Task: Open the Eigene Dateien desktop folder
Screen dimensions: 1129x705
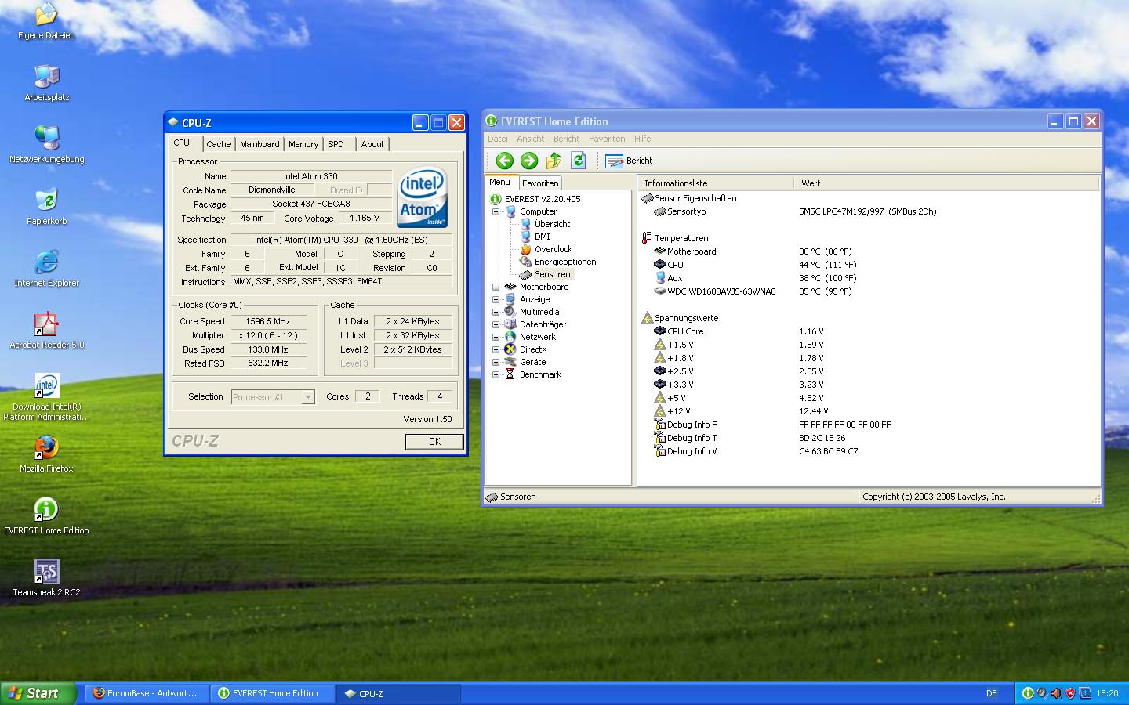Action: pos(46,20)
